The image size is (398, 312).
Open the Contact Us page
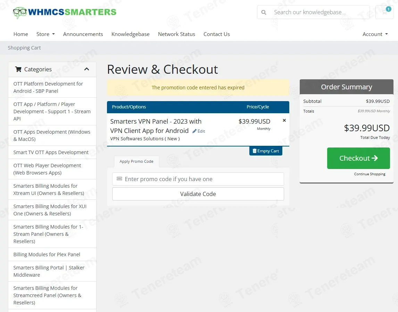pos(216,34)
